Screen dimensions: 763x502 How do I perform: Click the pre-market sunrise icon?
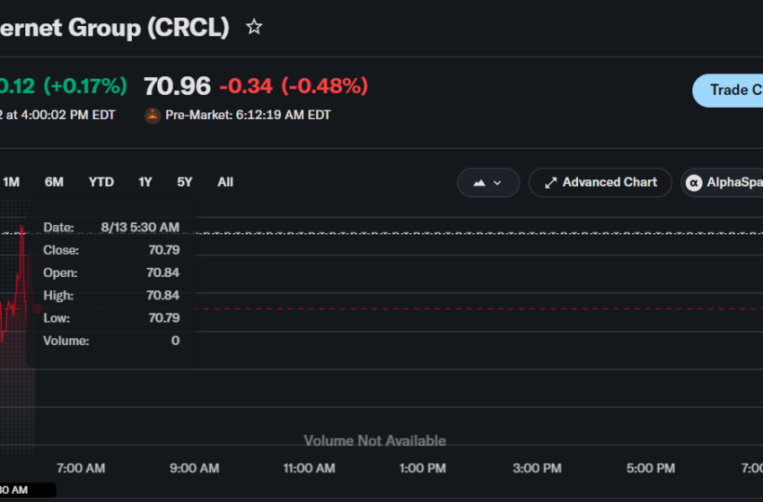[153, 115]
